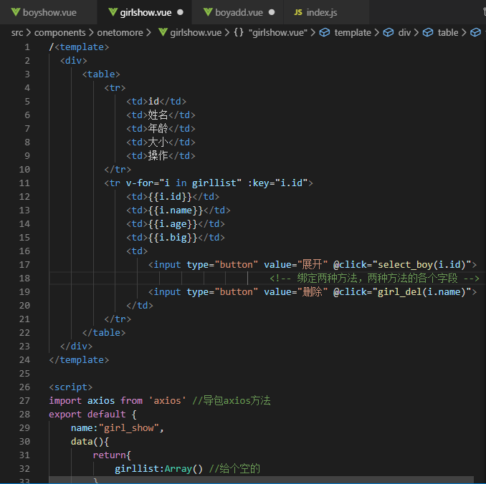Select the girlshow.vue file breadcrumb

[x=196, y=32]
